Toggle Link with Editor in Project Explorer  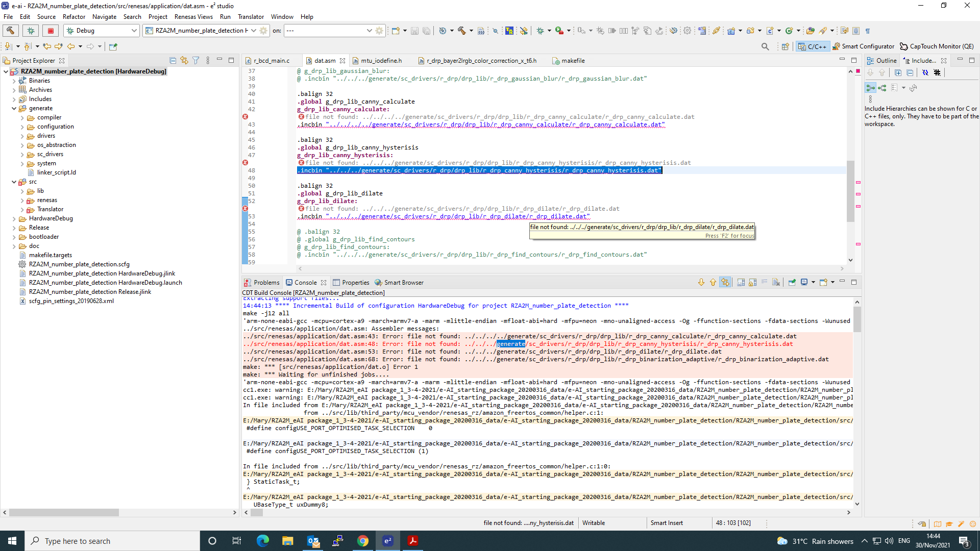pyautogui.click(x=184, y=61)
